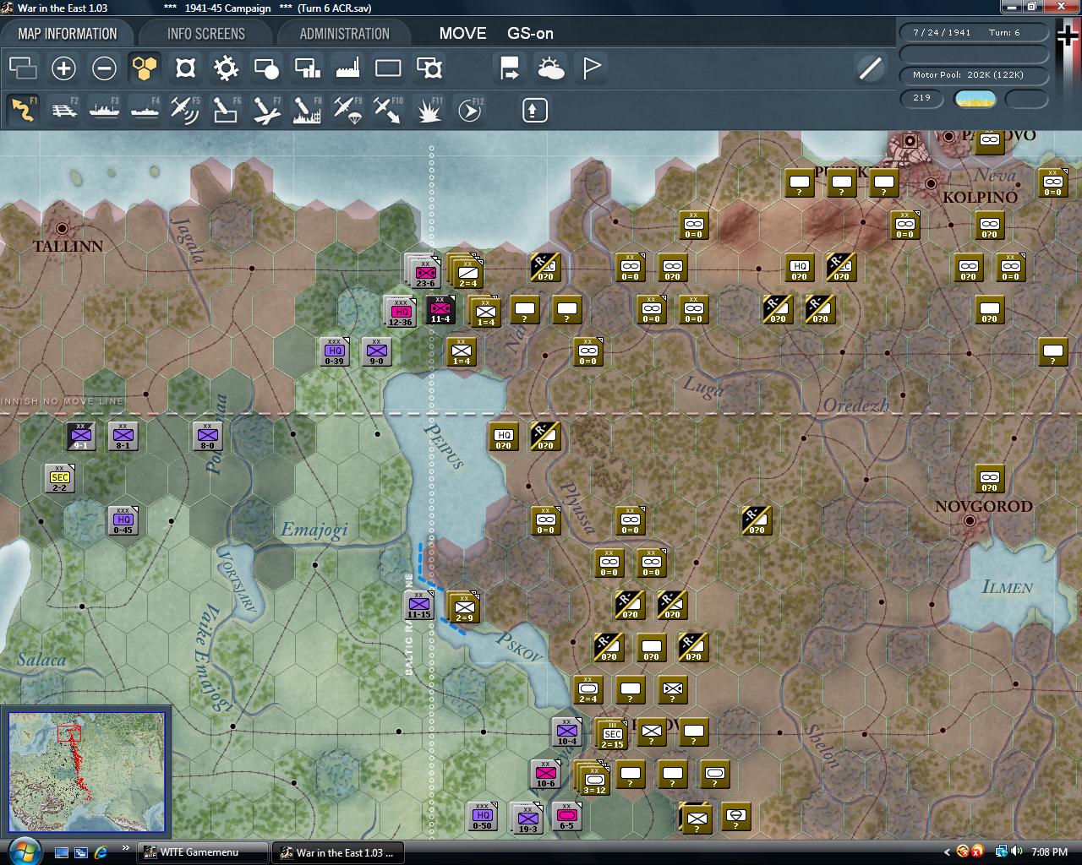Select the black 11-4 division counter
The width and height of the screenshot is (1082, 865).
tap(440, 309)
